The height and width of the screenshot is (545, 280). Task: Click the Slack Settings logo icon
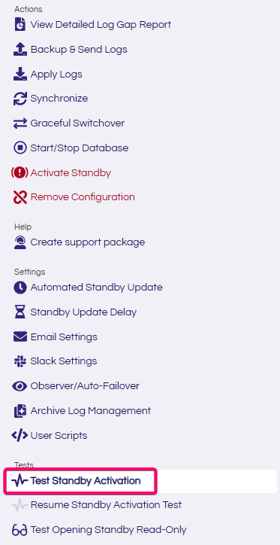click(20, 361)
